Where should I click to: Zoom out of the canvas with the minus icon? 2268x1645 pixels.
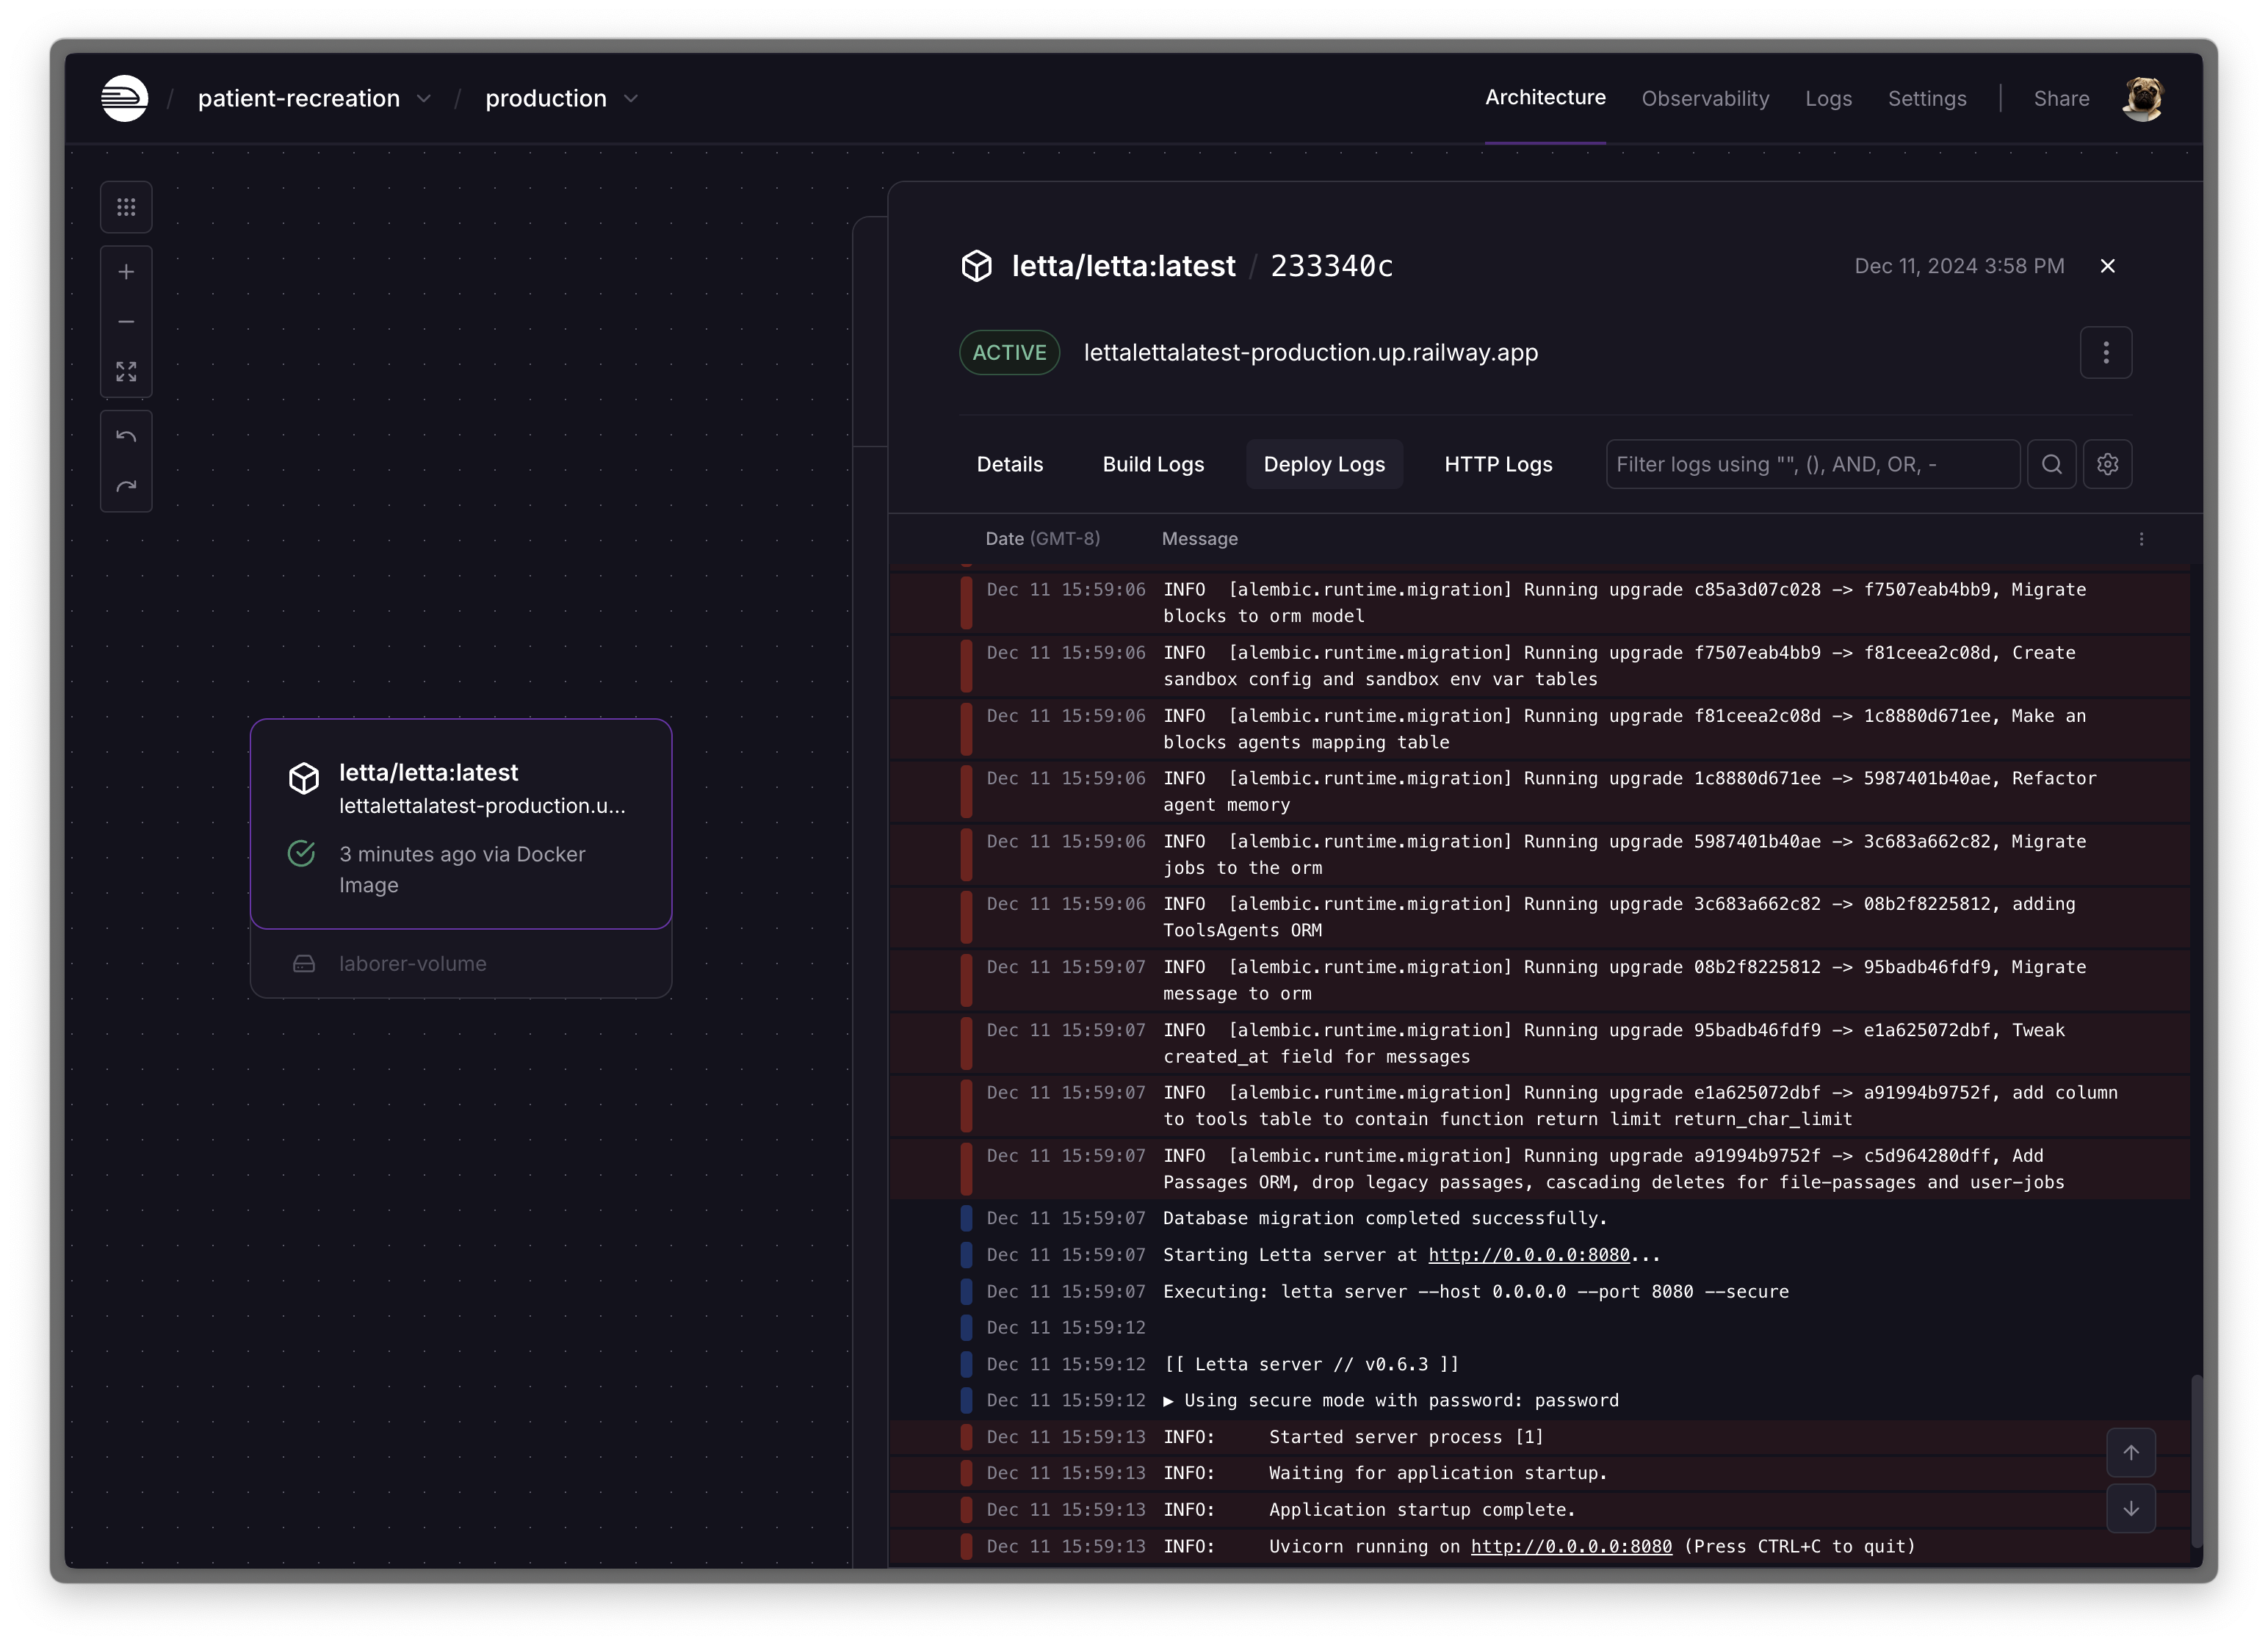click(x=126, y=321)
